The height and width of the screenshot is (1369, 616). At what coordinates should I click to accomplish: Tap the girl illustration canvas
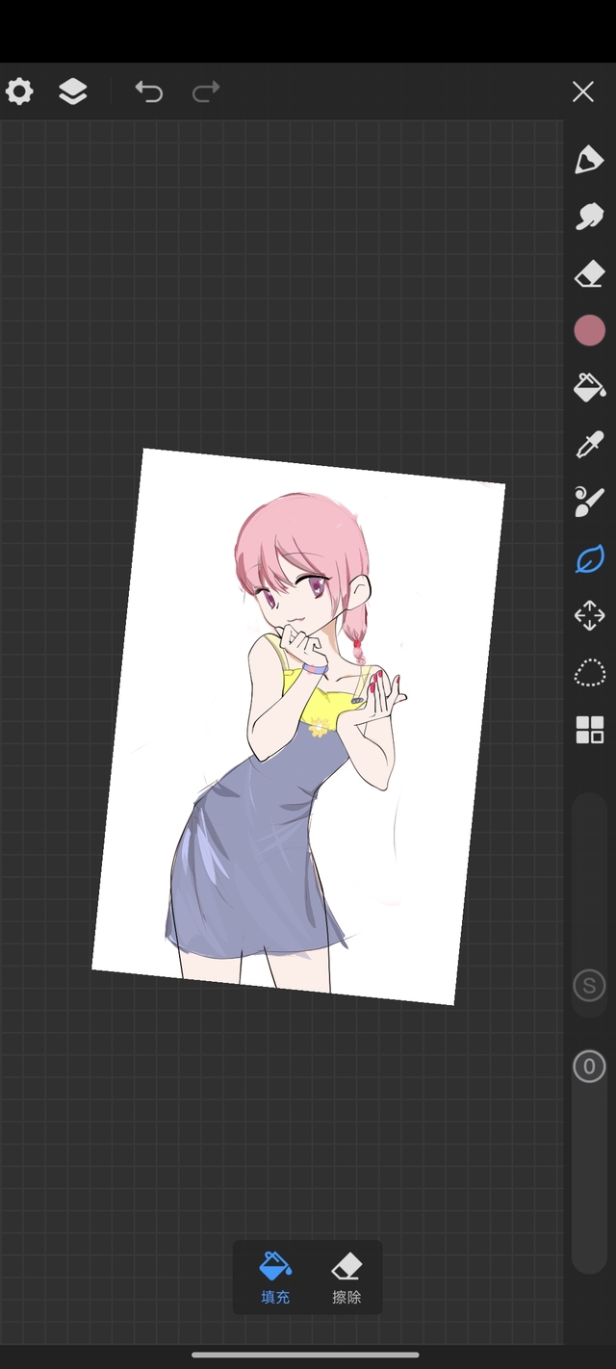(x=298, y=726)
